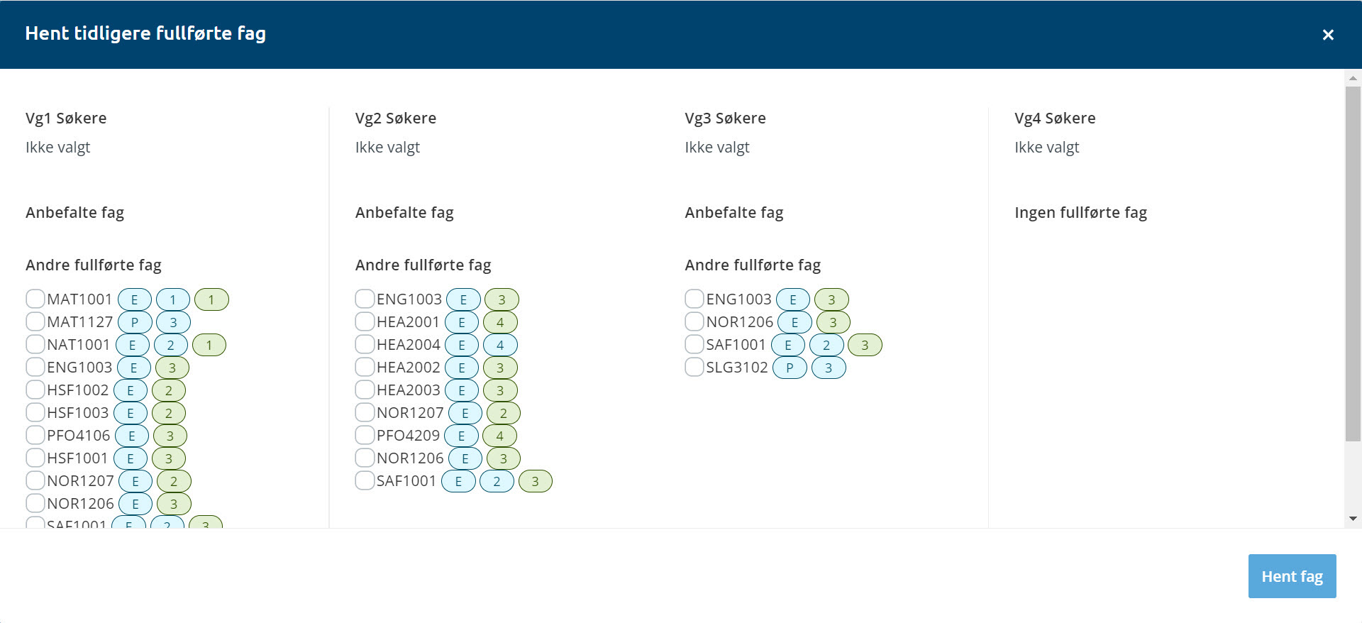Click the E badge beside NOR1206 in Vg3
Screen dimensions: 1362x623
coord(794,322)
